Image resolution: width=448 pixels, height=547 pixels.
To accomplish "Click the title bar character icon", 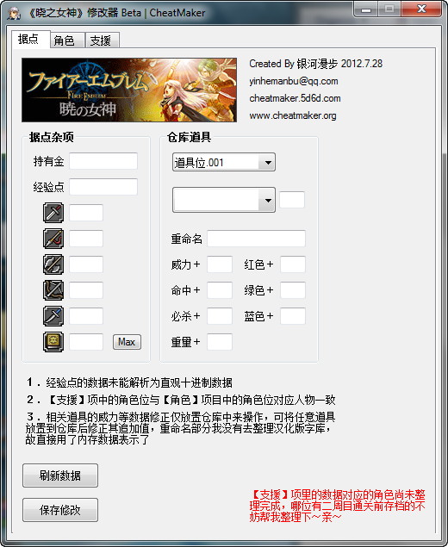I will click(14, 13).
